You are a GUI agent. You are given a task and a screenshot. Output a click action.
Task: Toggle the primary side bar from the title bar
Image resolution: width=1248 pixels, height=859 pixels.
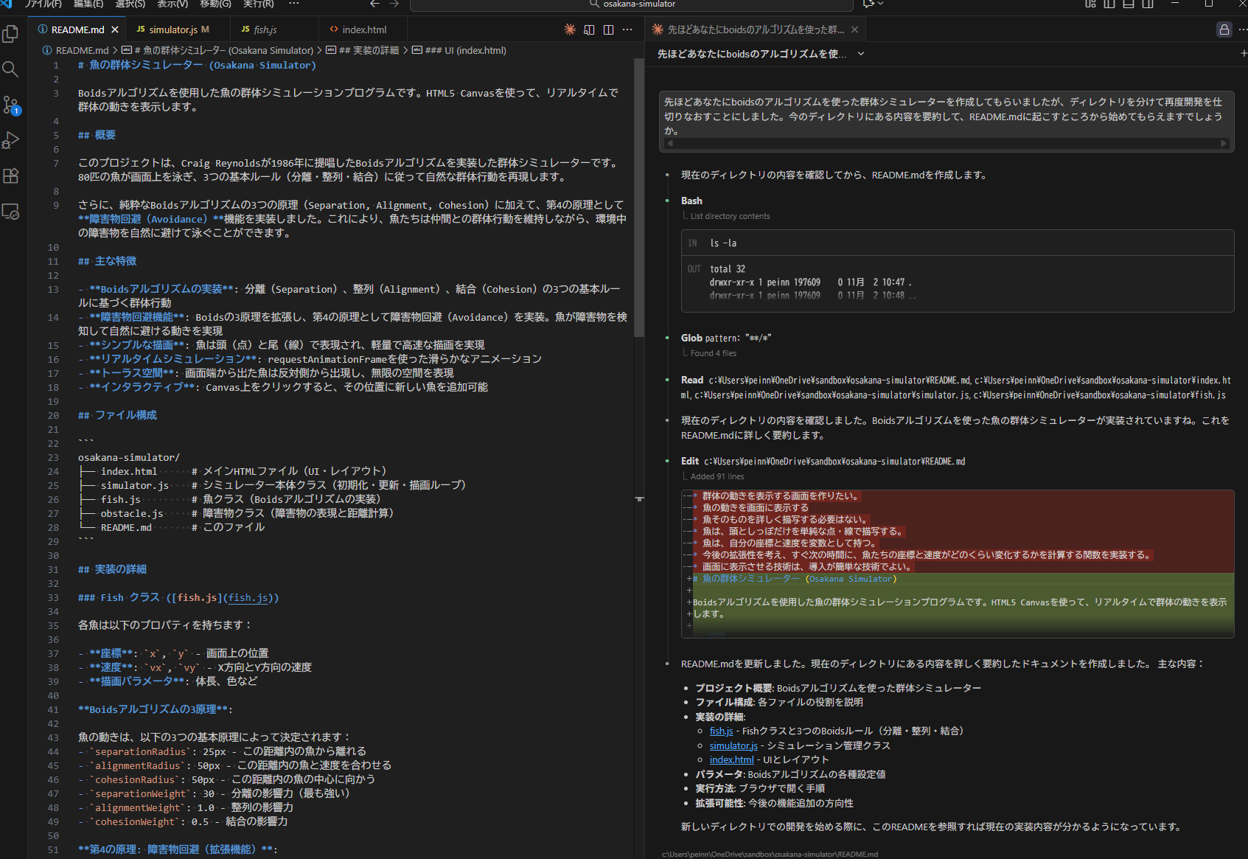pos(1109,4)
